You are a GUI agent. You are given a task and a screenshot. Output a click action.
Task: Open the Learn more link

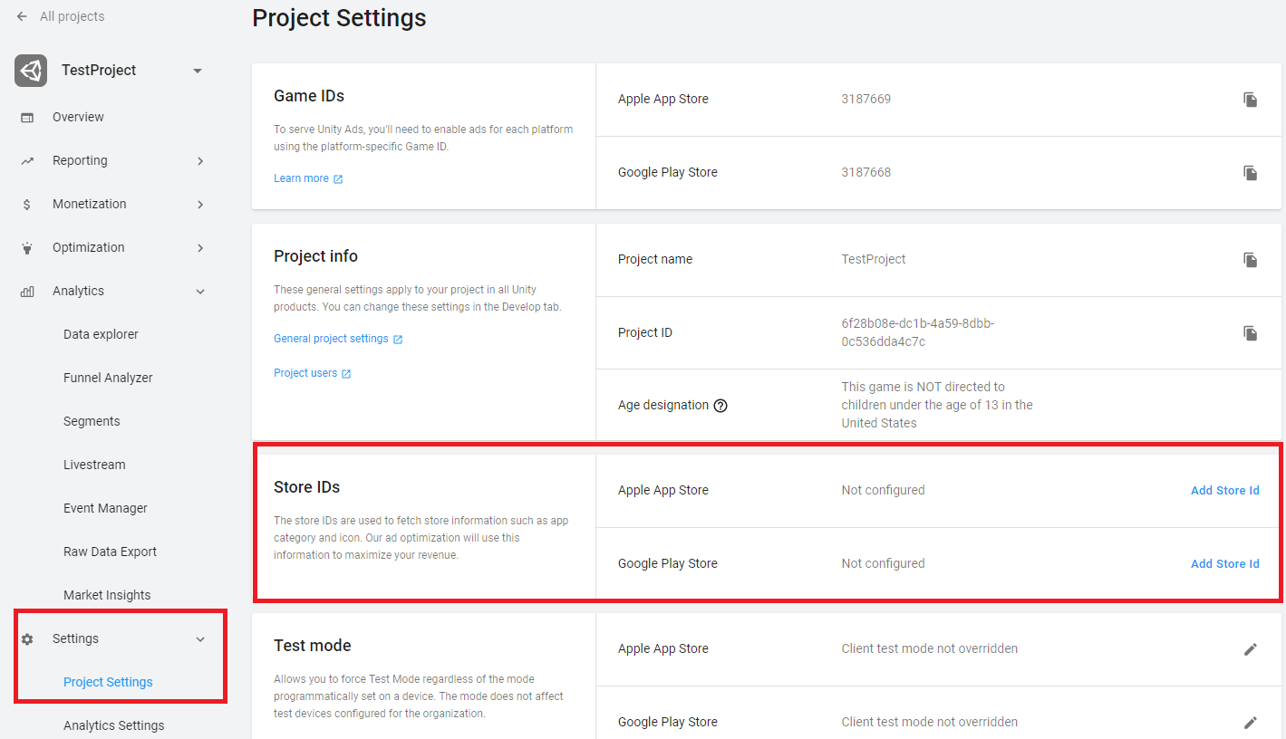point(301,178)
